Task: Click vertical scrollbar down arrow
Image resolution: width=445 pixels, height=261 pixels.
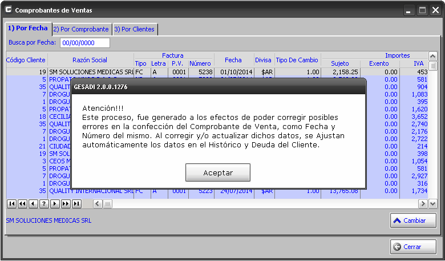Action: [432, 204]
